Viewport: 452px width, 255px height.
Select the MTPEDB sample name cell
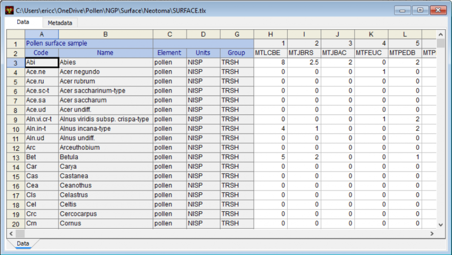405,53
